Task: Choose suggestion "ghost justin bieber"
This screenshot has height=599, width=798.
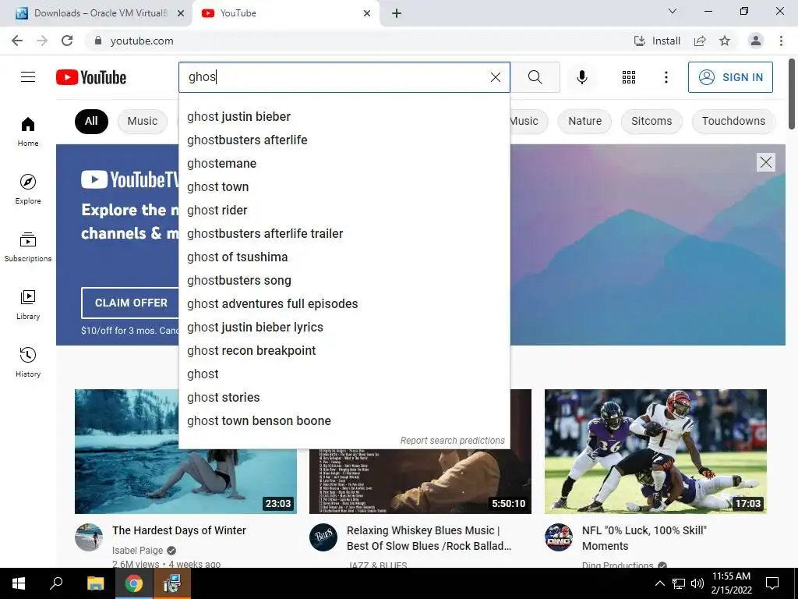Action: point(344,117)
